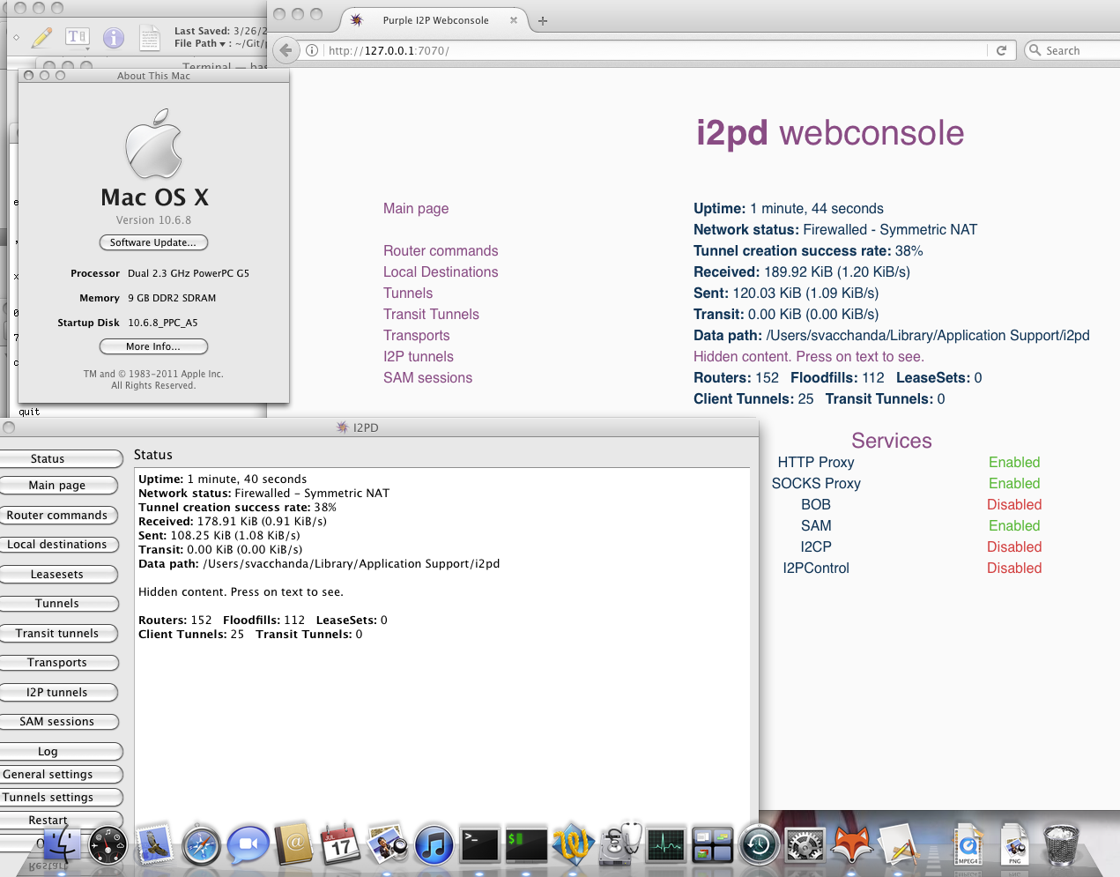Go back with the browser back arrow
Viewport: 1120px width, 877px height.
pyautogui.click(x=286, y=50)
